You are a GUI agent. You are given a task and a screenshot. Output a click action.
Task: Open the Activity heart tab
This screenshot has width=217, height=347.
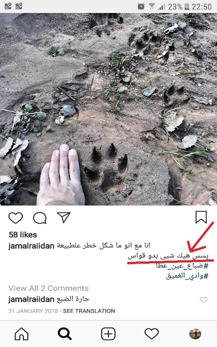point(152,334)
